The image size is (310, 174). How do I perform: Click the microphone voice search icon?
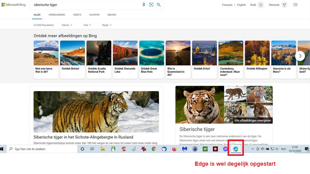(144, 5)
